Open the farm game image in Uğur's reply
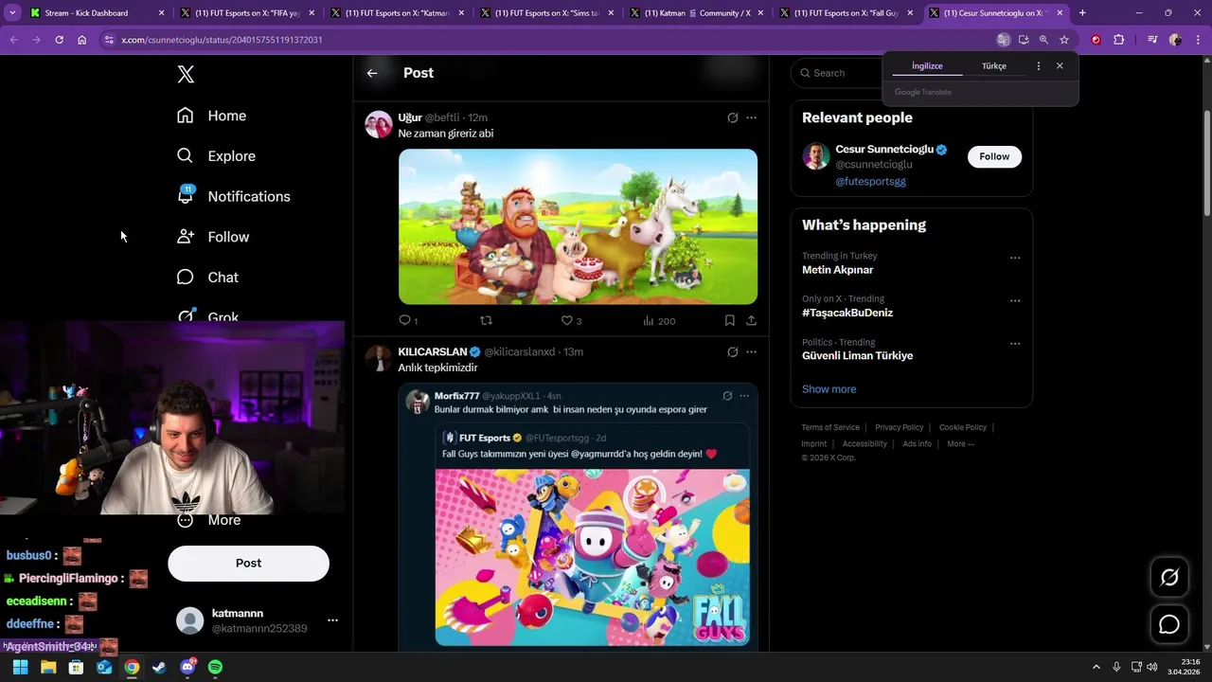The width and height of the screenshot is (1212, 682). [578, 226]
